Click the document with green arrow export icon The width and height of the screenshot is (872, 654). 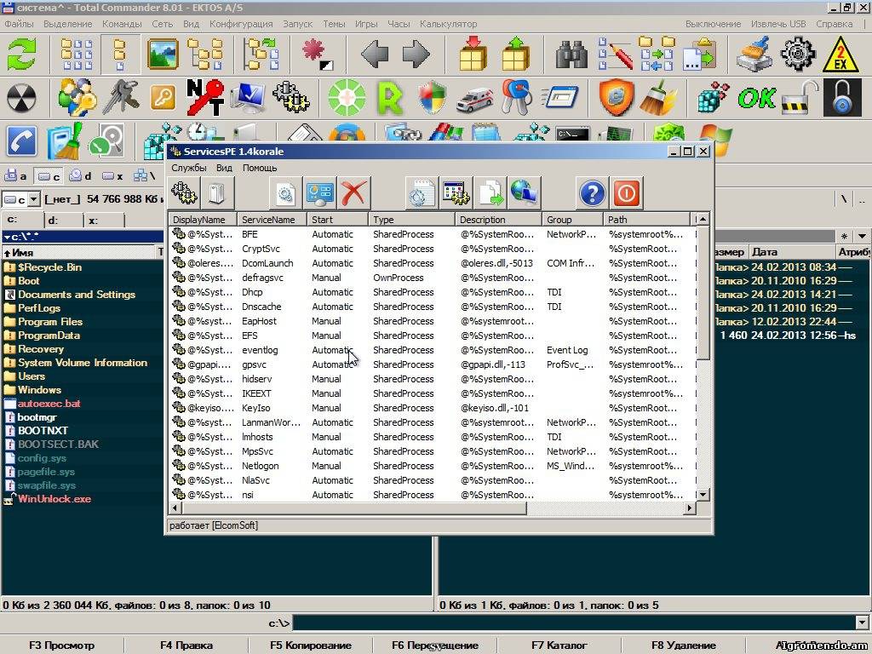click(490, 193)
